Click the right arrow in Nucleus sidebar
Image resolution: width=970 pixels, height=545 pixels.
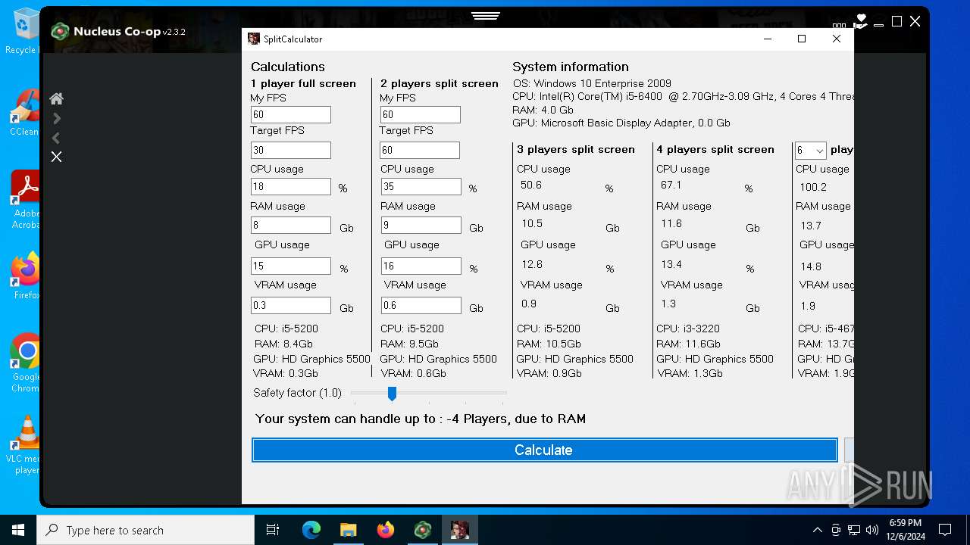click(56, 118)
